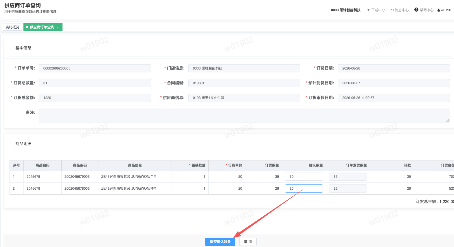Click the 0000.领锋智能科技 company name
Screen dimensions: 454x247
345,10
